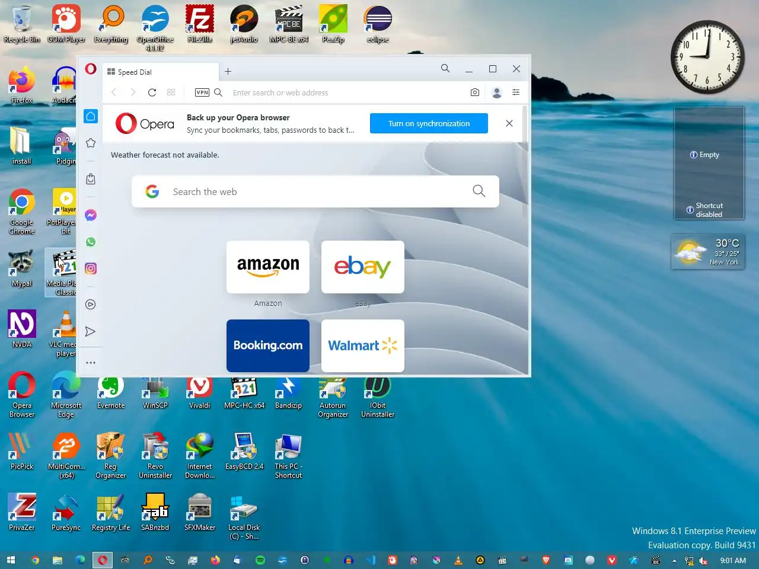
Task: Select the SABnzbd desktop icon
Action: click(x=155, y=513)
